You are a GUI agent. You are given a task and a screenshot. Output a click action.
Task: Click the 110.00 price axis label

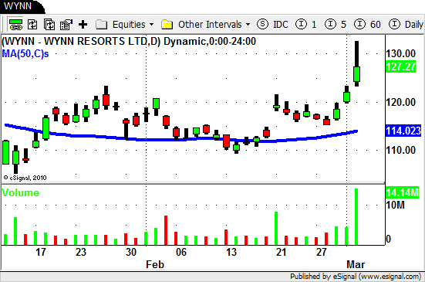pos(400,150)
